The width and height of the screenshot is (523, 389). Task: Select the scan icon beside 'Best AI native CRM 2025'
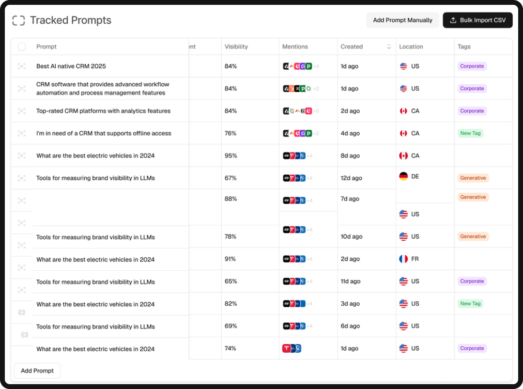click(x=22, y=66)
